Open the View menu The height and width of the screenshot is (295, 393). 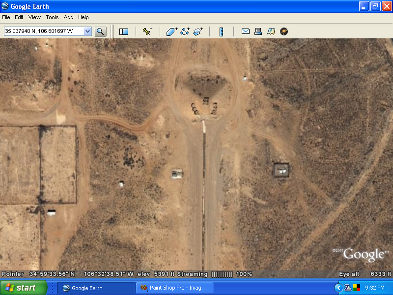tap(34, 17)
